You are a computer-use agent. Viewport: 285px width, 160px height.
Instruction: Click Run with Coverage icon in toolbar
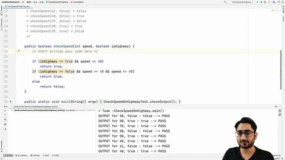point(265,2)
